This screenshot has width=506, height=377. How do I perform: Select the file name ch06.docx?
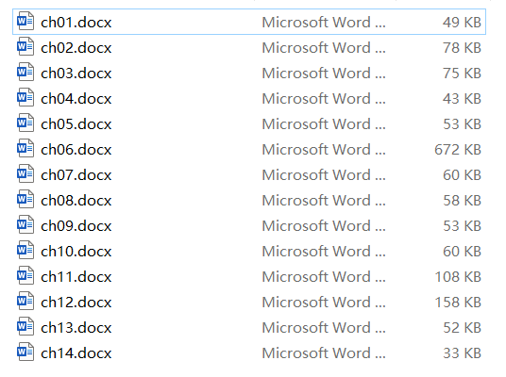point(76,150)
